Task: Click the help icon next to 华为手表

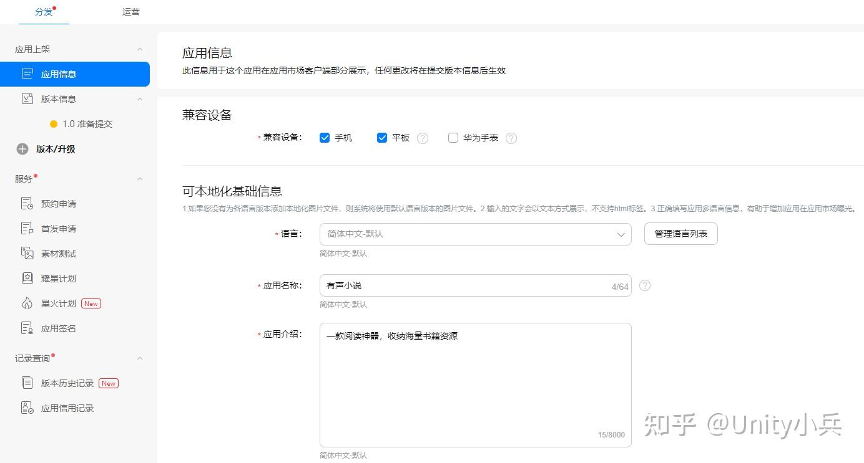Action: 511,138
